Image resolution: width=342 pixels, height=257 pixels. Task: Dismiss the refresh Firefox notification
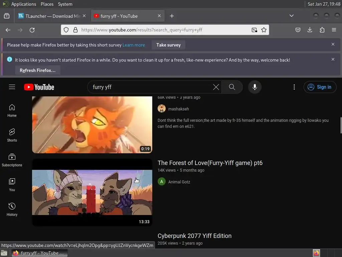pyautogui.click(x=333, y=59)
